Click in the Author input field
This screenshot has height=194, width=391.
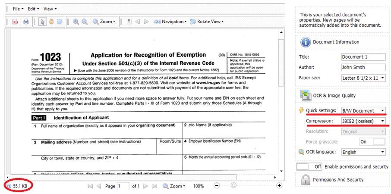pos(363,67)
